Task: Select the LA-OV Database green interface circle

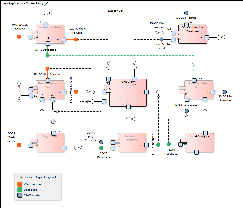Action: tap(169, 144)
